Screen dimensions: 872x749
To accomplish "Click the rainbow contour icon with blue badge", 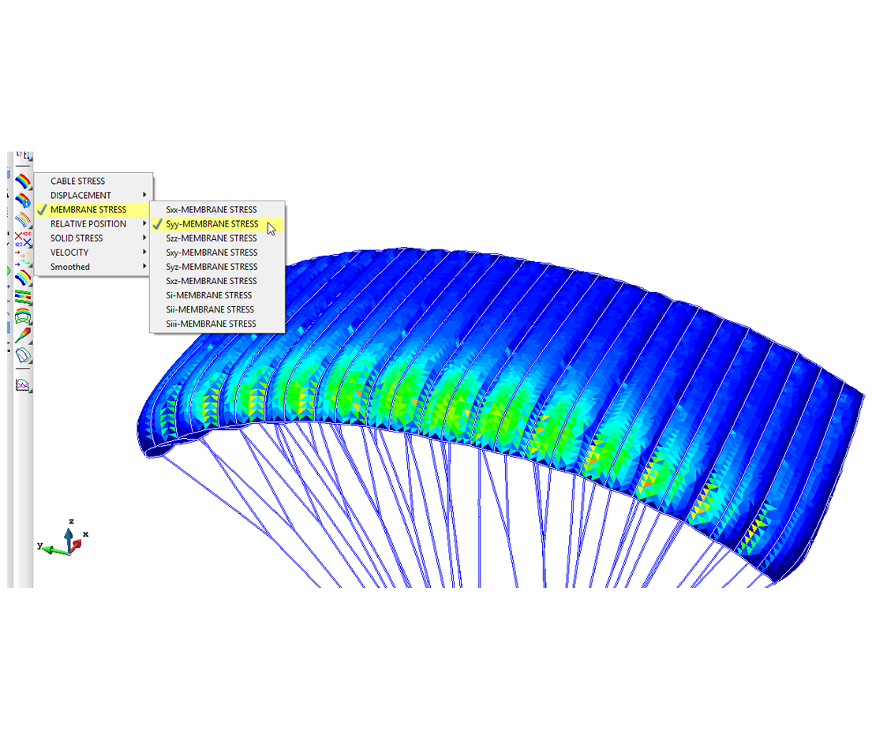I will point(23,200).
